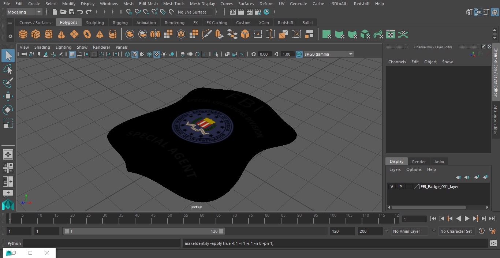Viewport: 500px width, 258px height.
Task: Toggle the viewport grid display
Action: 72,54
